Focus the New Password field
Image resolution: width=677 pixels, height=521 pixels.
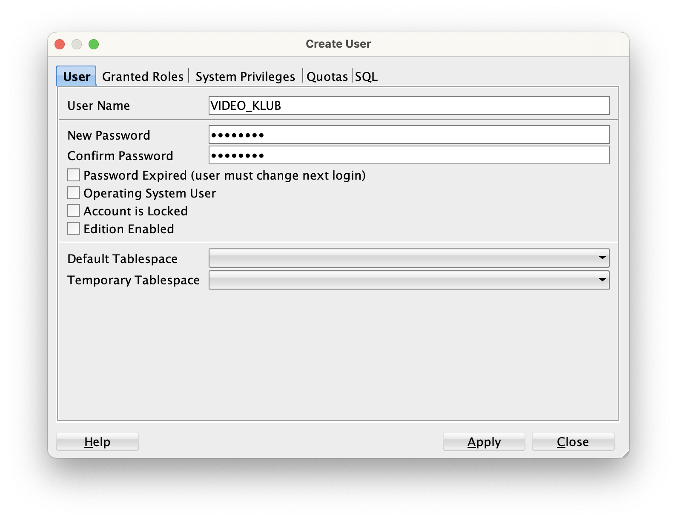[409, 135]
